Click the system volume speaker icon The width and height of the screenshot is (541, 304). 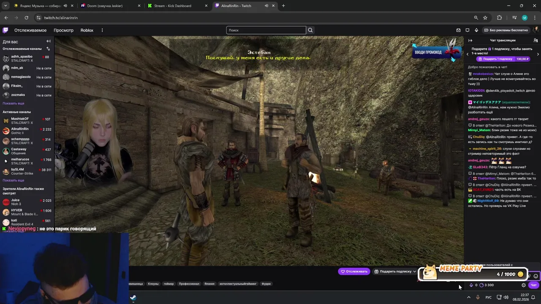coord(506,297)
